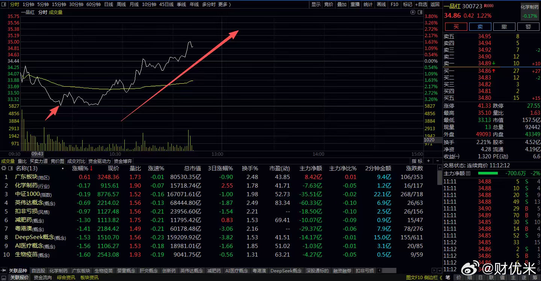Select the 广东板块 row in related list
The height and width of the screenshot is (281, 541).
[219, 177]
